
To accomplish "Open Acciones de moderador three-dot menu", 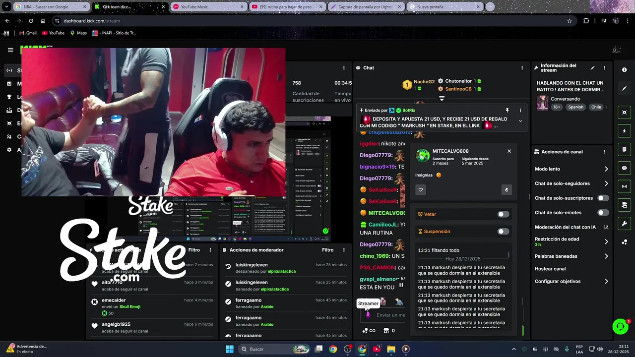I will 344,250.
